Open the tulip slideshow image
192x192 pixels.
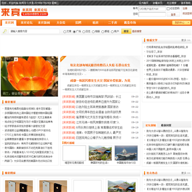tap(29, 76)
